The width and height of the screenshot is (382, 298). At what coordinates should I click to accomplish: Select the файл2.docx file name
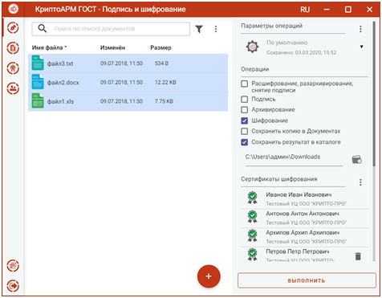click(x=63, y=83)
